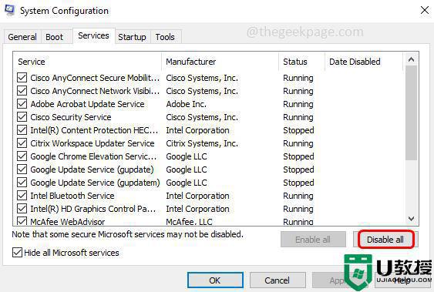
Task: Click the services list vertical scrollbar thumb
Action: [412, 112]
